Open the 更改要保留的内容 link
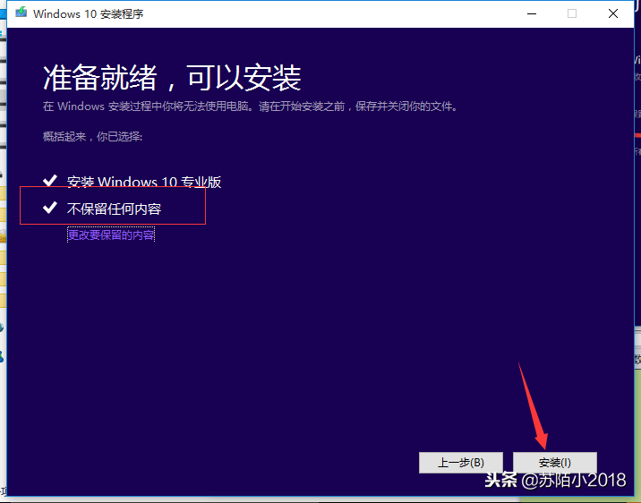Image resolution: width=641 pixels, height=503 pixels. tap(111, 235)
